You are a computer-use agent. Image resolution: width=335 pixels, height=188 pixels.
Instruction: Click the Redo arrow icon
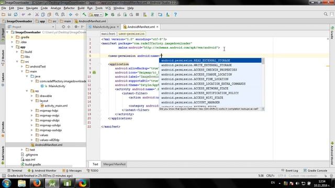point(29,15)
